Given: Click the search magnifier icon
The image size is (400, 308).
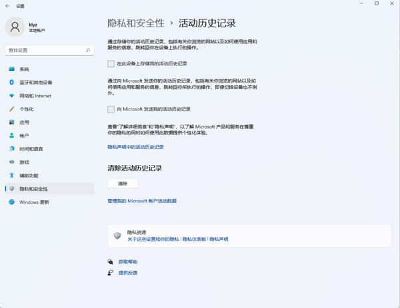Looking at the screenshot, I should (x=88, y=50).
